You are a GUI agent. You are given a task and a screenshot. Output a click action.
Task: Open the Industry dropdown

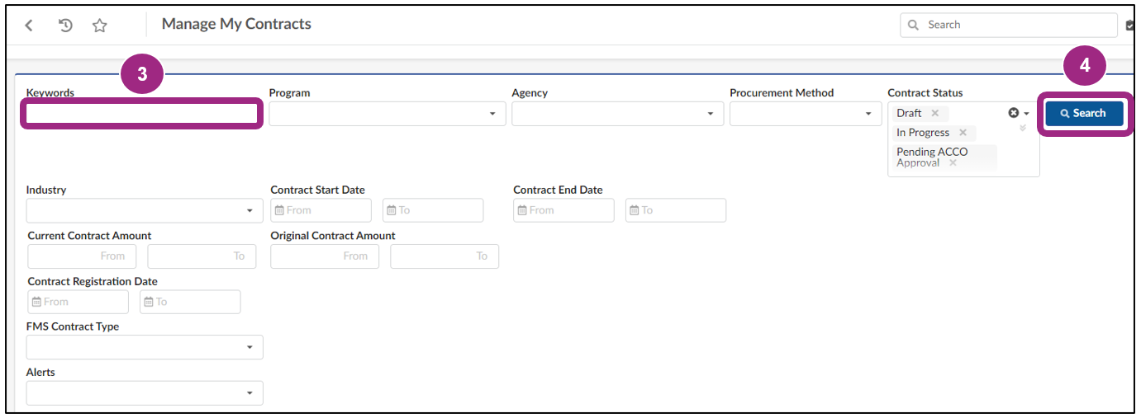point(145,210)
